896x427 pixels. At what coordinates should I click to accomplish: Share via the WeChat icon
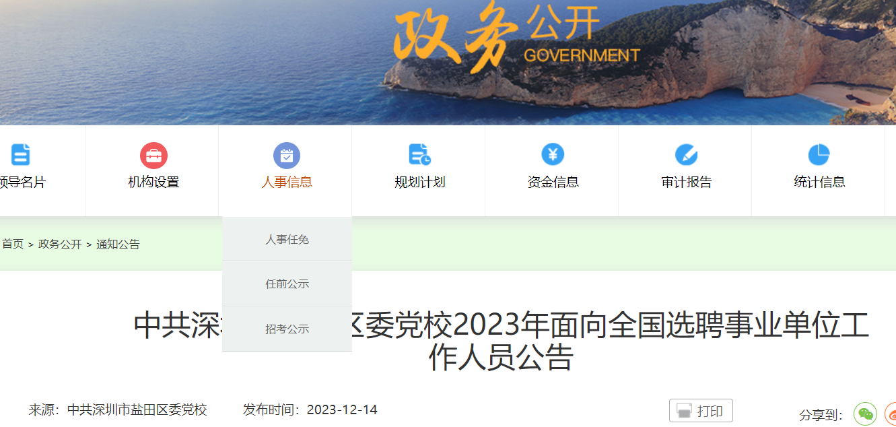tap(865, 414)
